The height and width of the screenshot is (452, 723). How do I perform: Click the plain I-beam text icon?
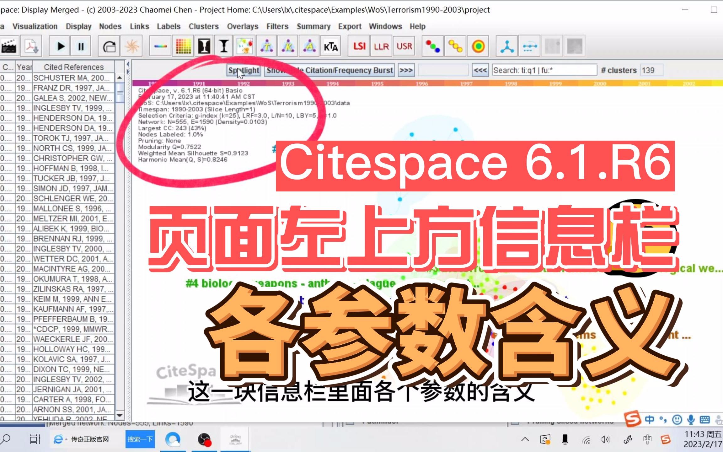point(224,46)
